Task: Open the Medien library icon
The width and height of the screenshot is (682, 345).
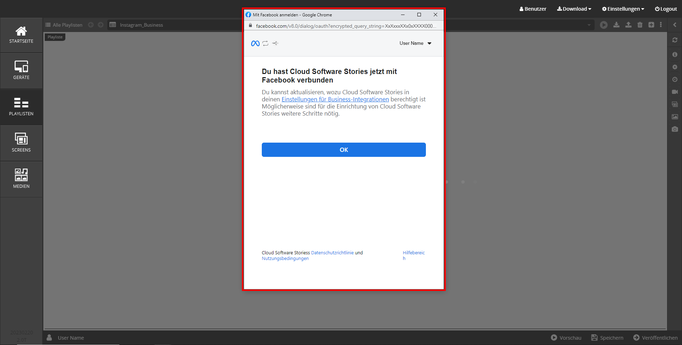Action: click(x=21, y=179)
